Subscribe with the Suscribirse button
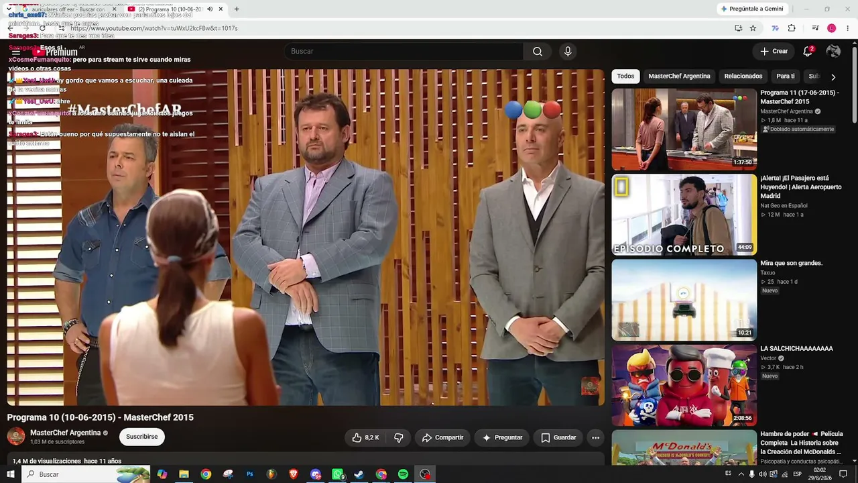 [x=142, y=437]
